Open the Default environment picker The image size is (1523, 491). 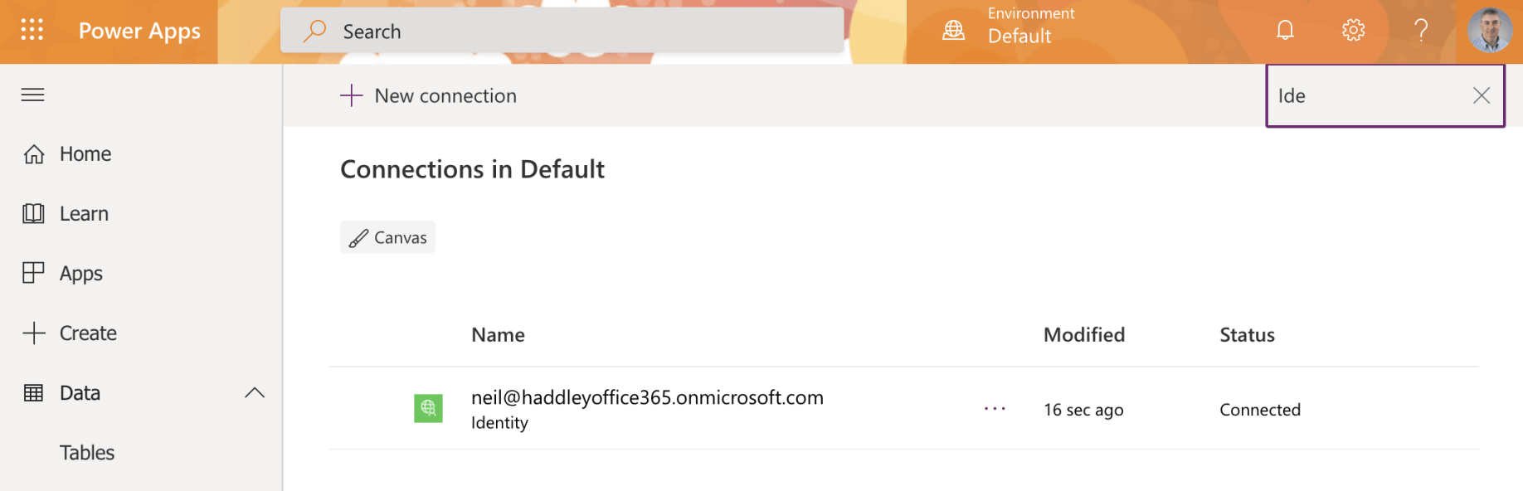[x=1019, y=36]
